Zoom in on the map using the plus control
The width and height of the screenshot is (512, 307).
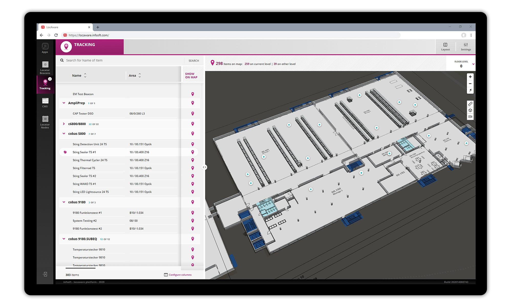pyautogui.click(x=470, y=76)
